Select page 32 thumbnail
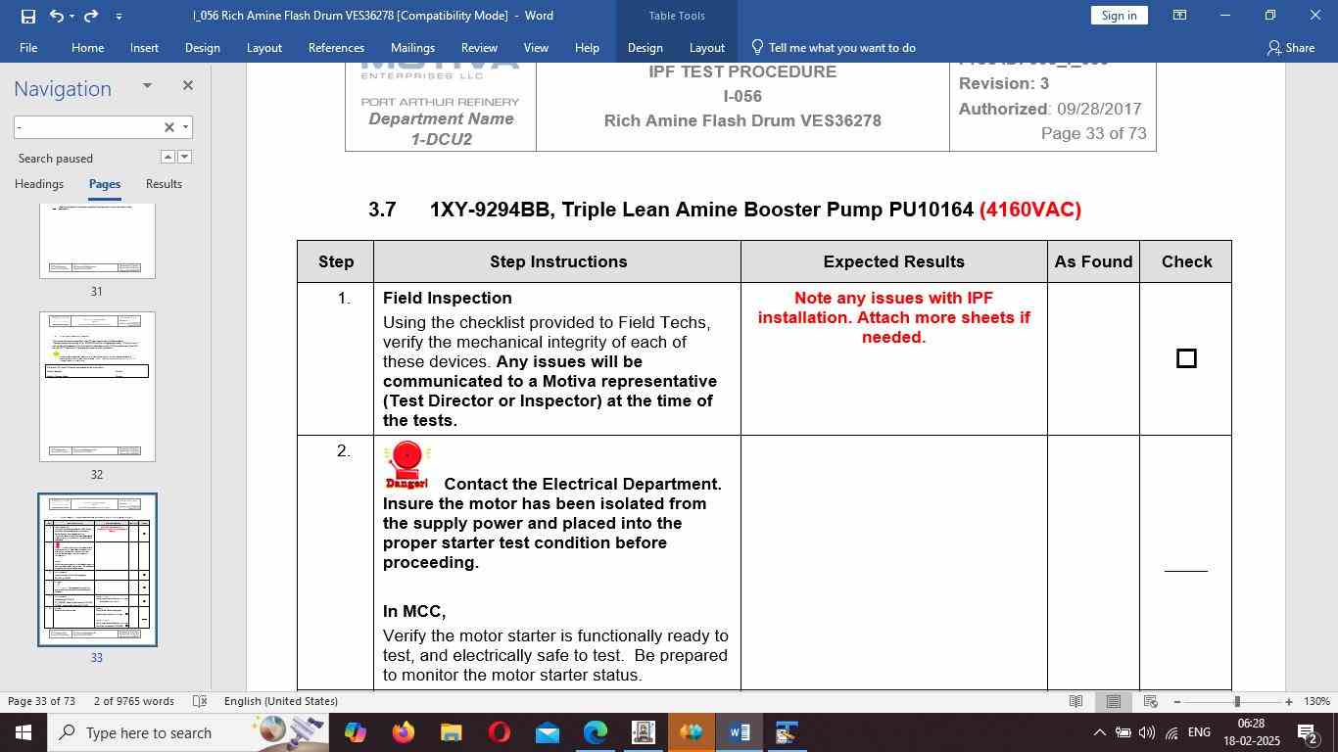Image resolution: width=1338 pixels, height=752 pixels. tap(97, 386)
